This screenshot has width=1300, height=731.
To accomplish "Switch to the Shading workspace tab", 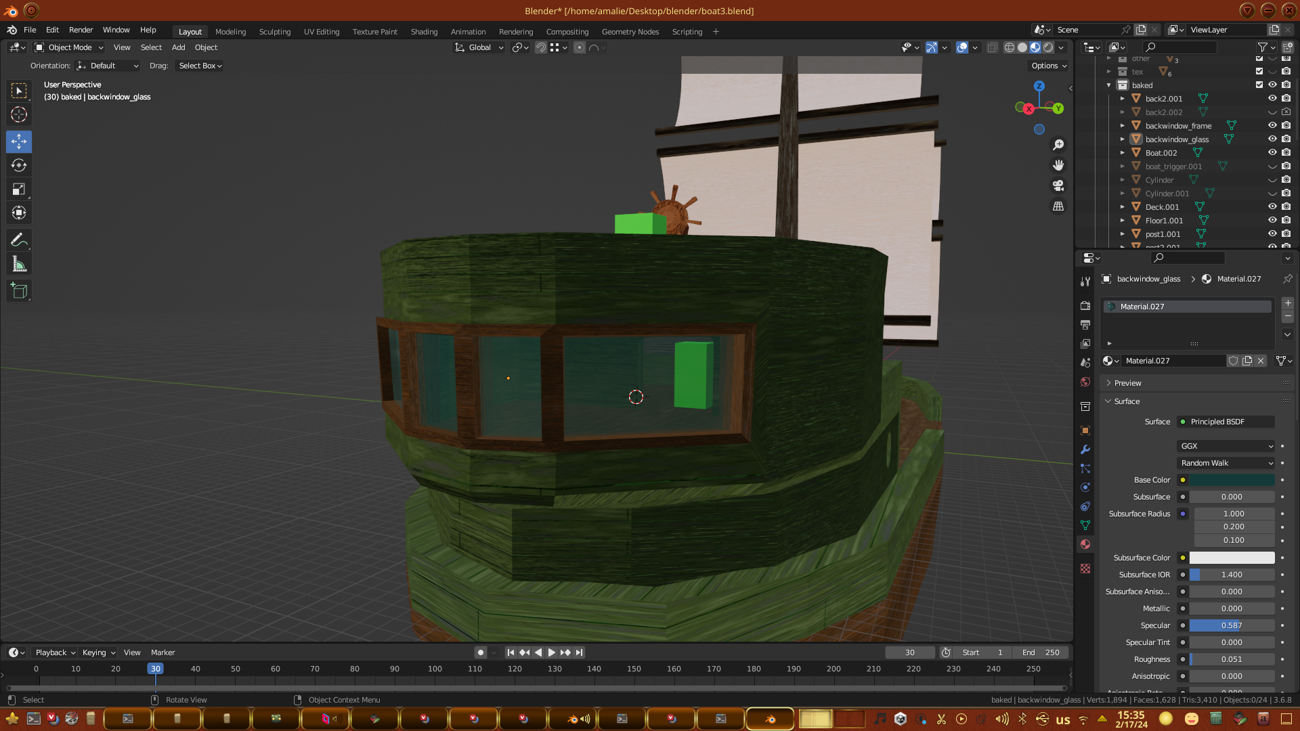I will point(424,32).
